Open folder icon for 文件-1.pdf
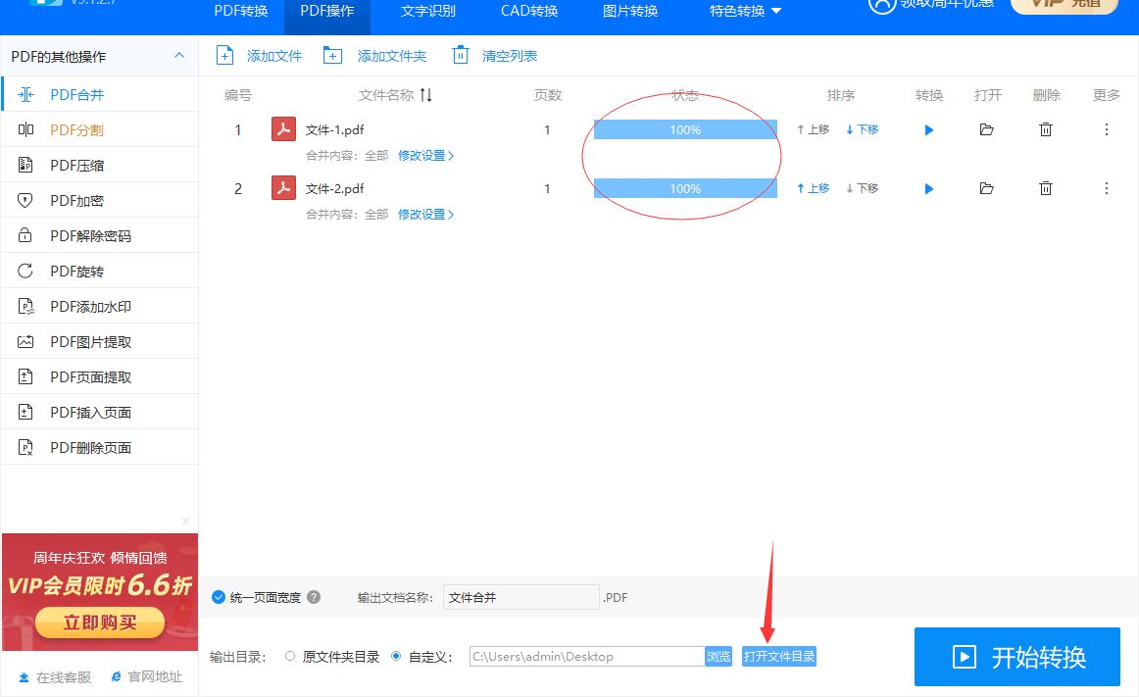 coord(986,130)
